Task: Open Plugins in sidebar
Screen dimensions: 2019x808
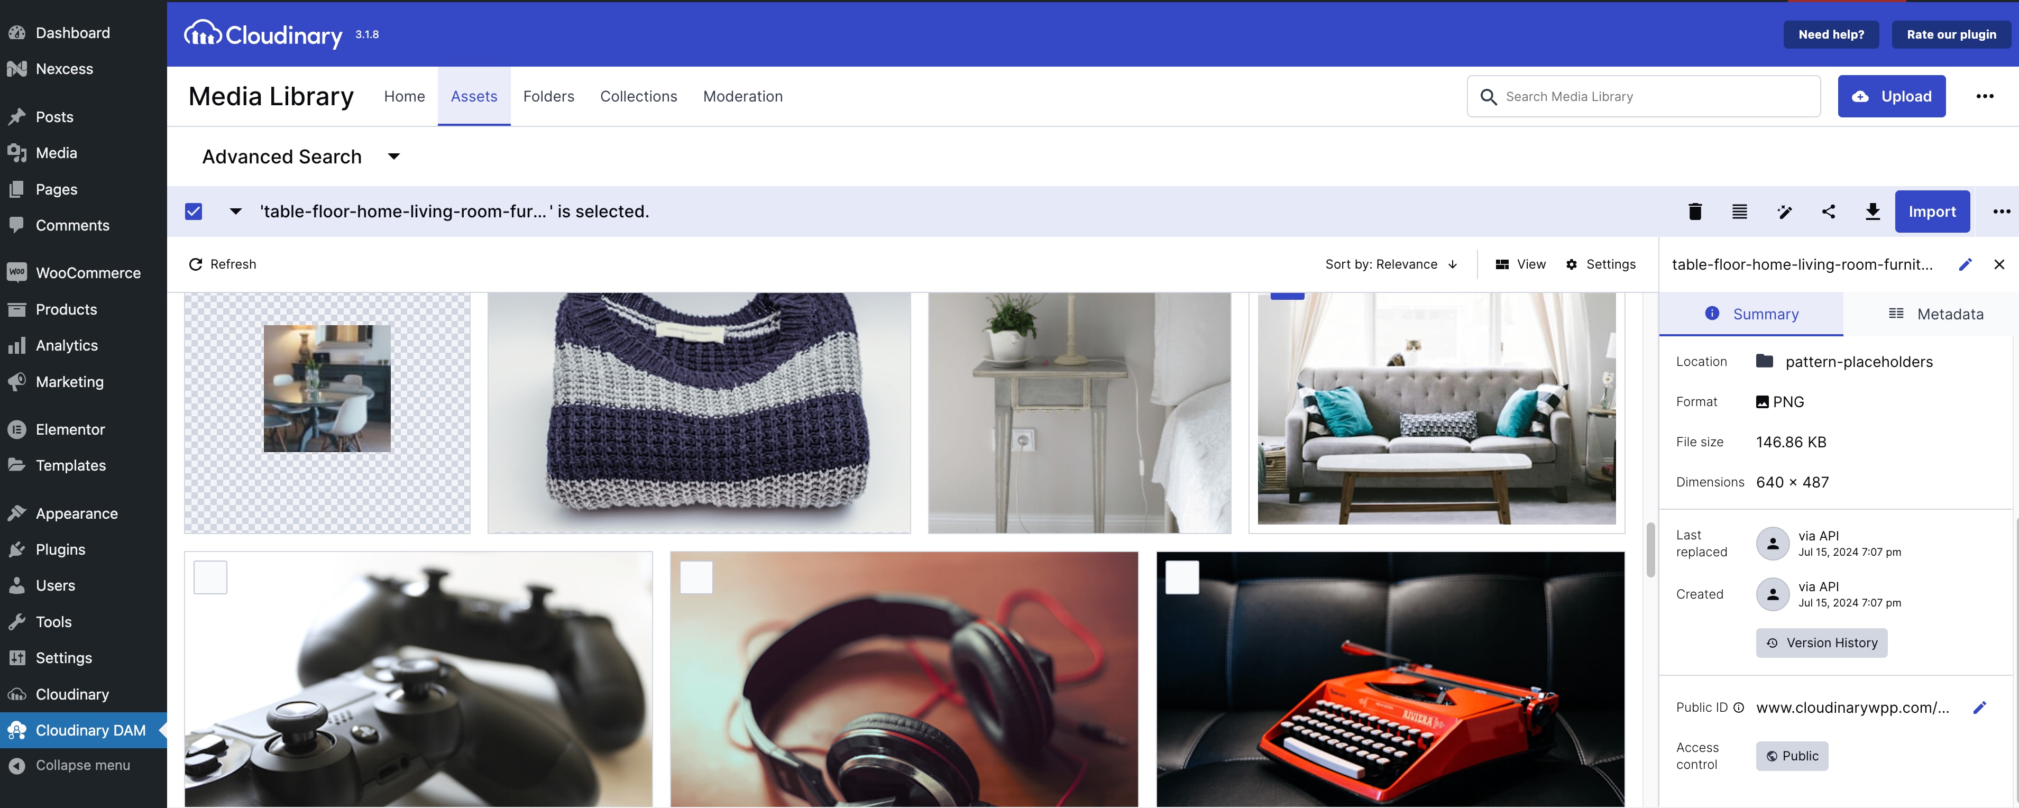Action: point(83,549)
